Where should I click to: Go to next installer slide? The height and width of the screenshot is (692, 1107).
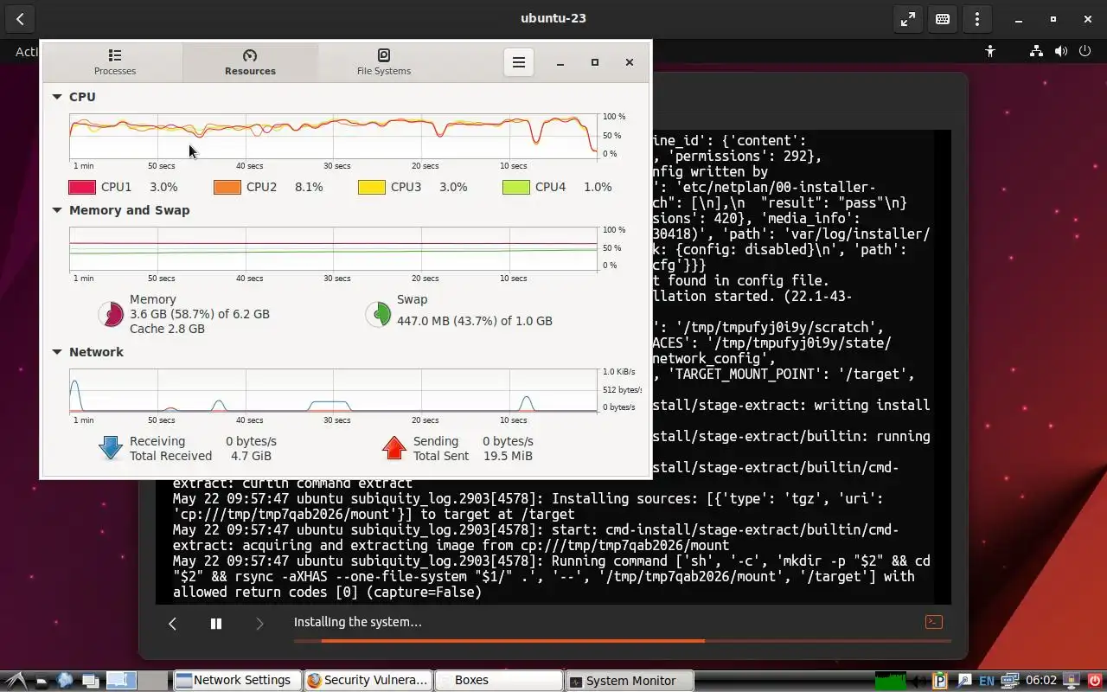pos(259,624)
